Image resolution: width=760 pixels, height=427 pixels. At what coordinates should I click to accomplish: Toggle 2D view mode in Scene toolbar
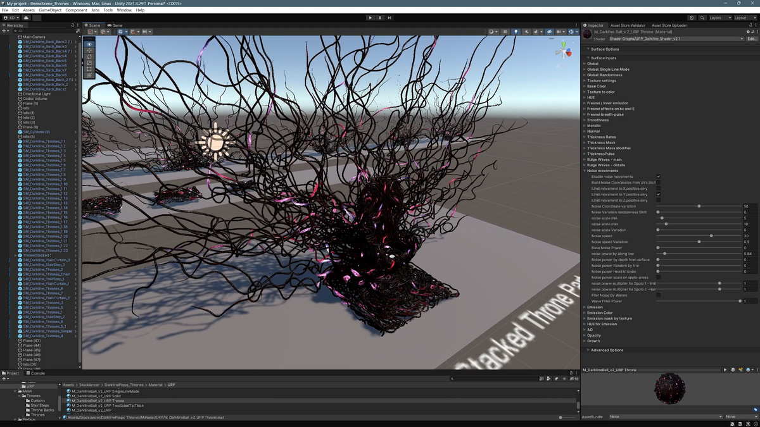click(505, 32)
